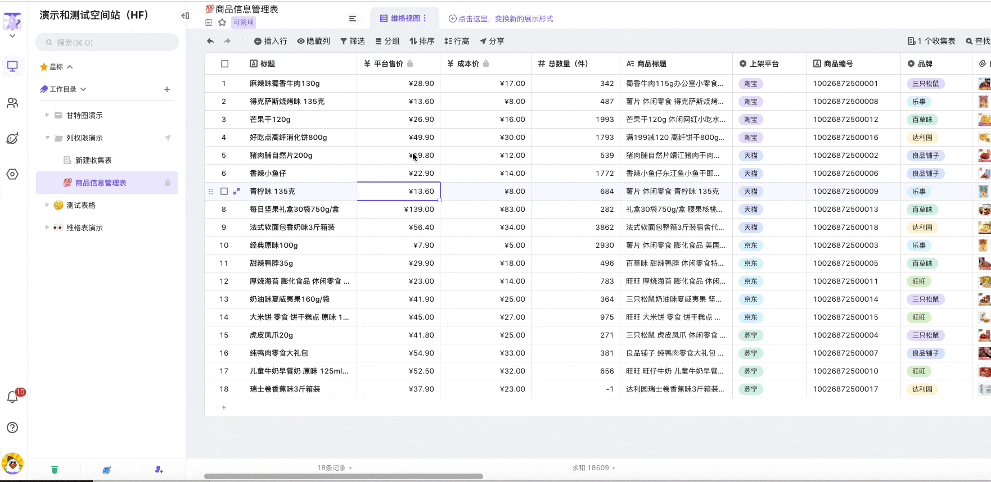Screen dimensions: 991x482
Task: Open the help question mark icon
Action: (12, 428)
